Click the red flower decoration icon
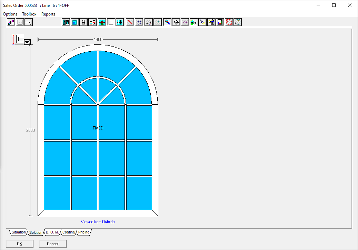 102,22
